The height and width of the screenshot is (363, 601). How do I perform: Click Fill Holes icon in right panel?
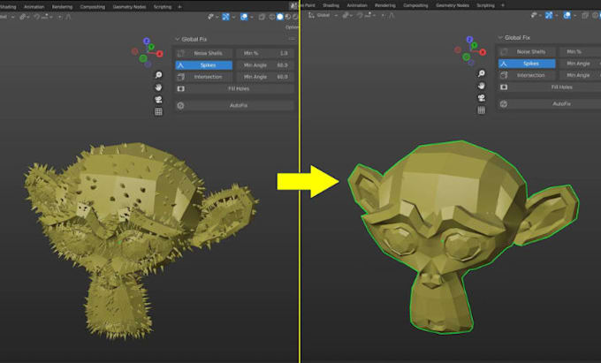(x=504, y=87)
